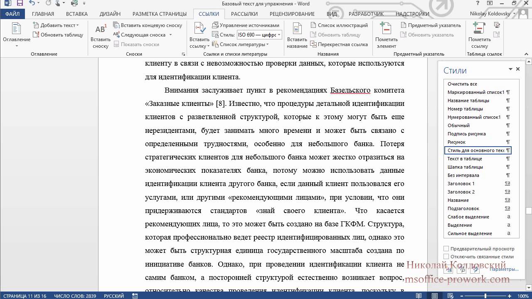Viewport: 532px width, 299px height.
Task: Switch to web layout view in status bar
Action: (x=450, y=296)
